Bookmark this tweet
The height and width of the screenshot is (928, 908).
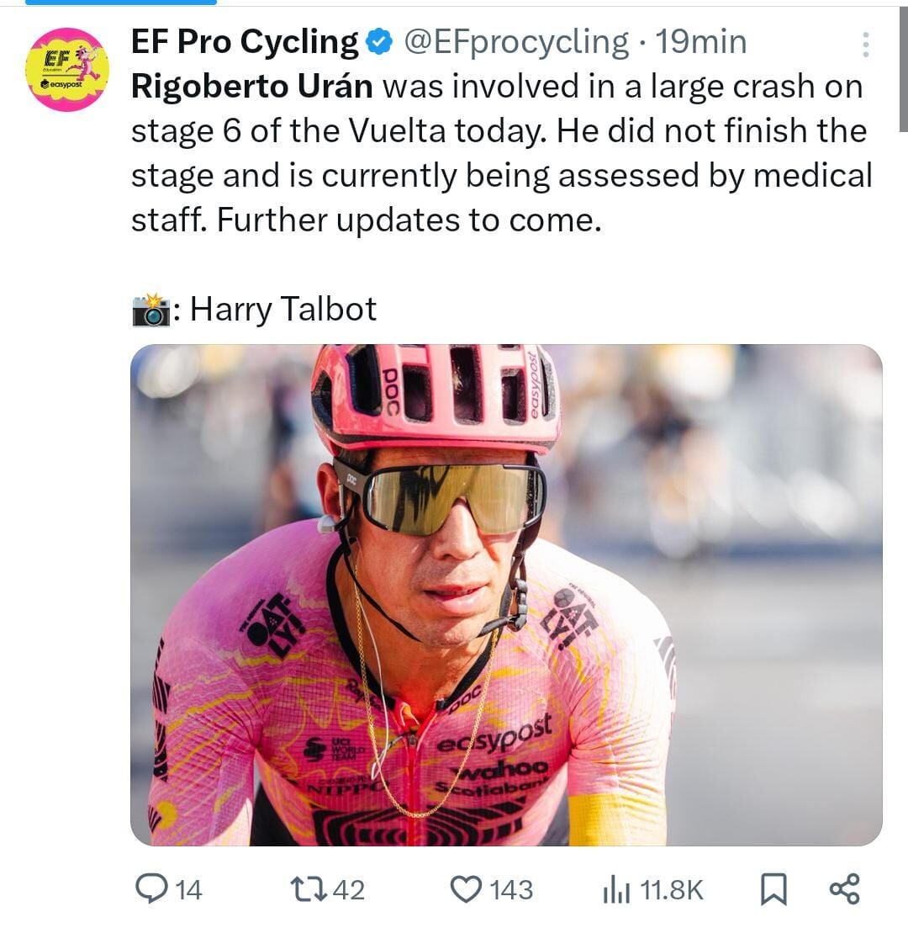[773, 889]
